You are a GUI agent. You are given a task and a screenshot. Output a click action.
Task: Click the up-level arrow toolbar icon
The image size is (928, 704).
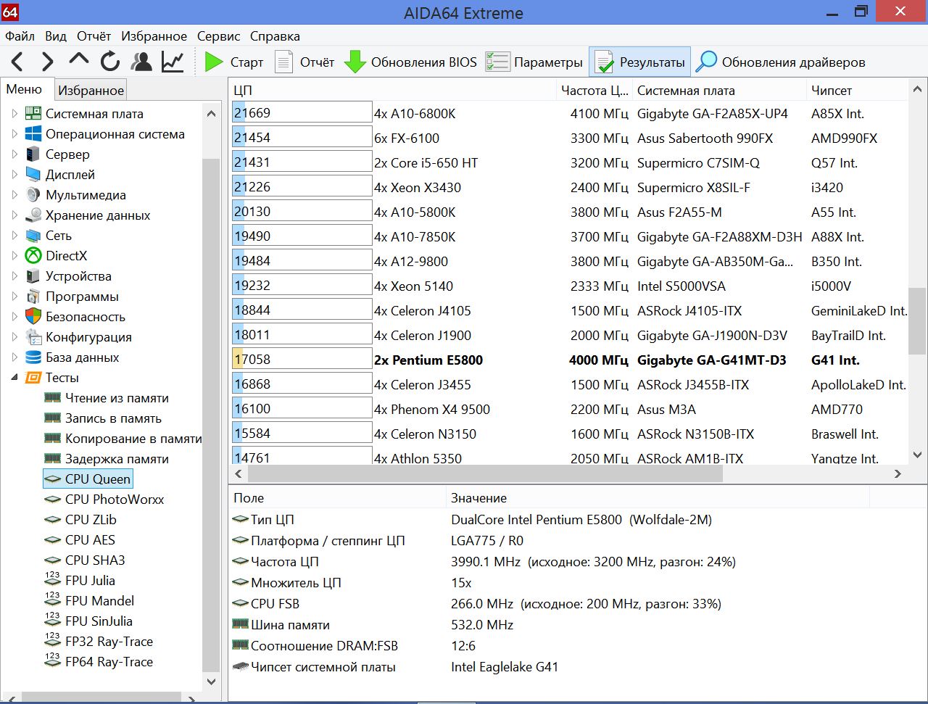pyautogui.click(x=79, y=61)
